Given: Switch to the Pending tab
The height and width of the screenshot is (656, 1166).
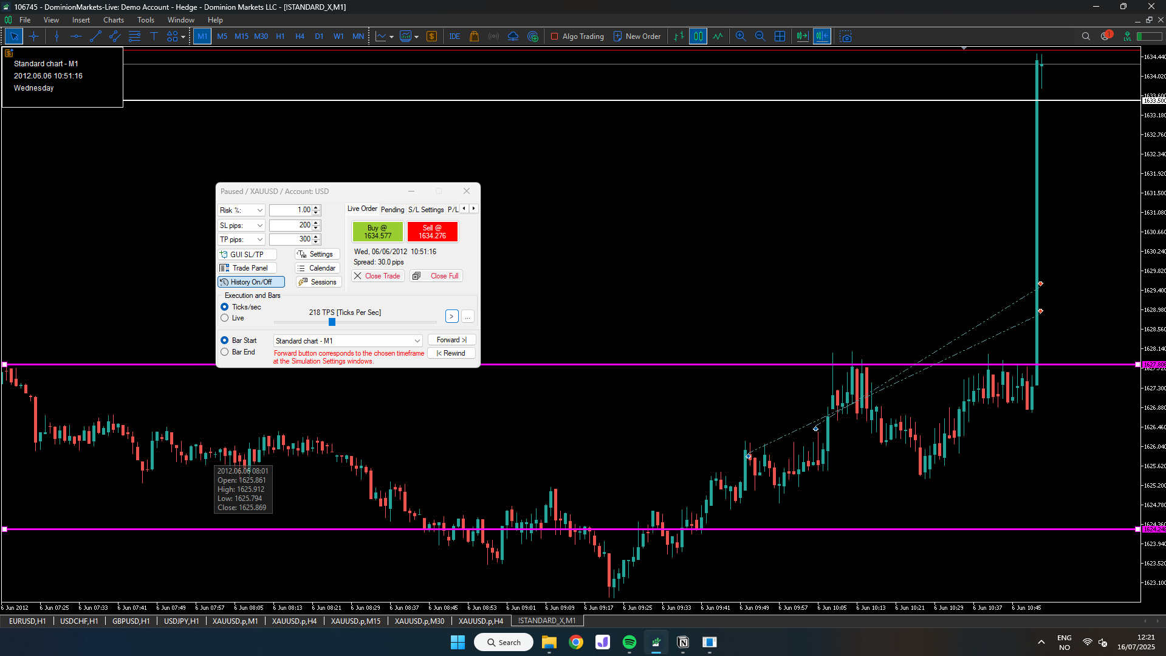Looking at the screenshot, I should pos(393,210).
